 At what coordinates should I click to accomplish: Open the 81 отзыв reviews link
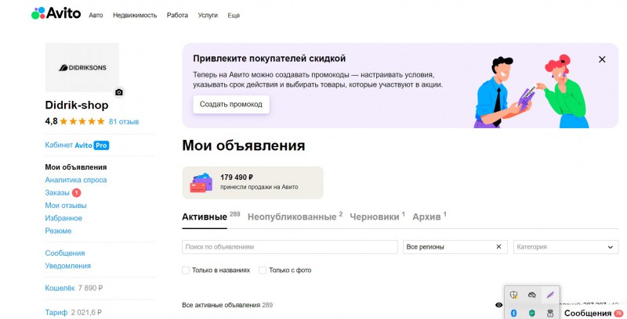(x=124, y=122)
